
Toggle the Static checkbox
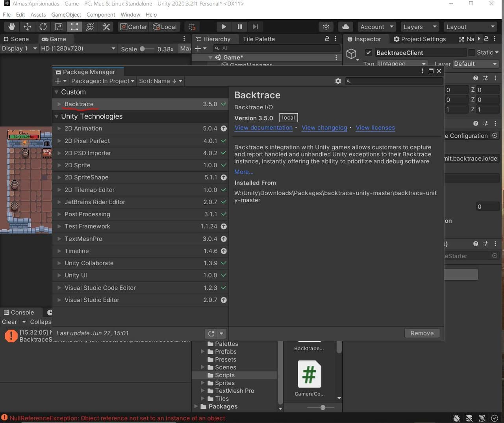(472, 52)
